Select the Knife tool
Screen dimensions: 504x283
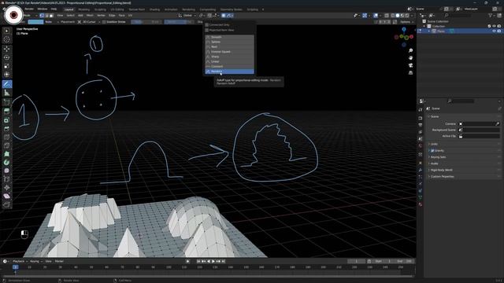click(7, 145)
